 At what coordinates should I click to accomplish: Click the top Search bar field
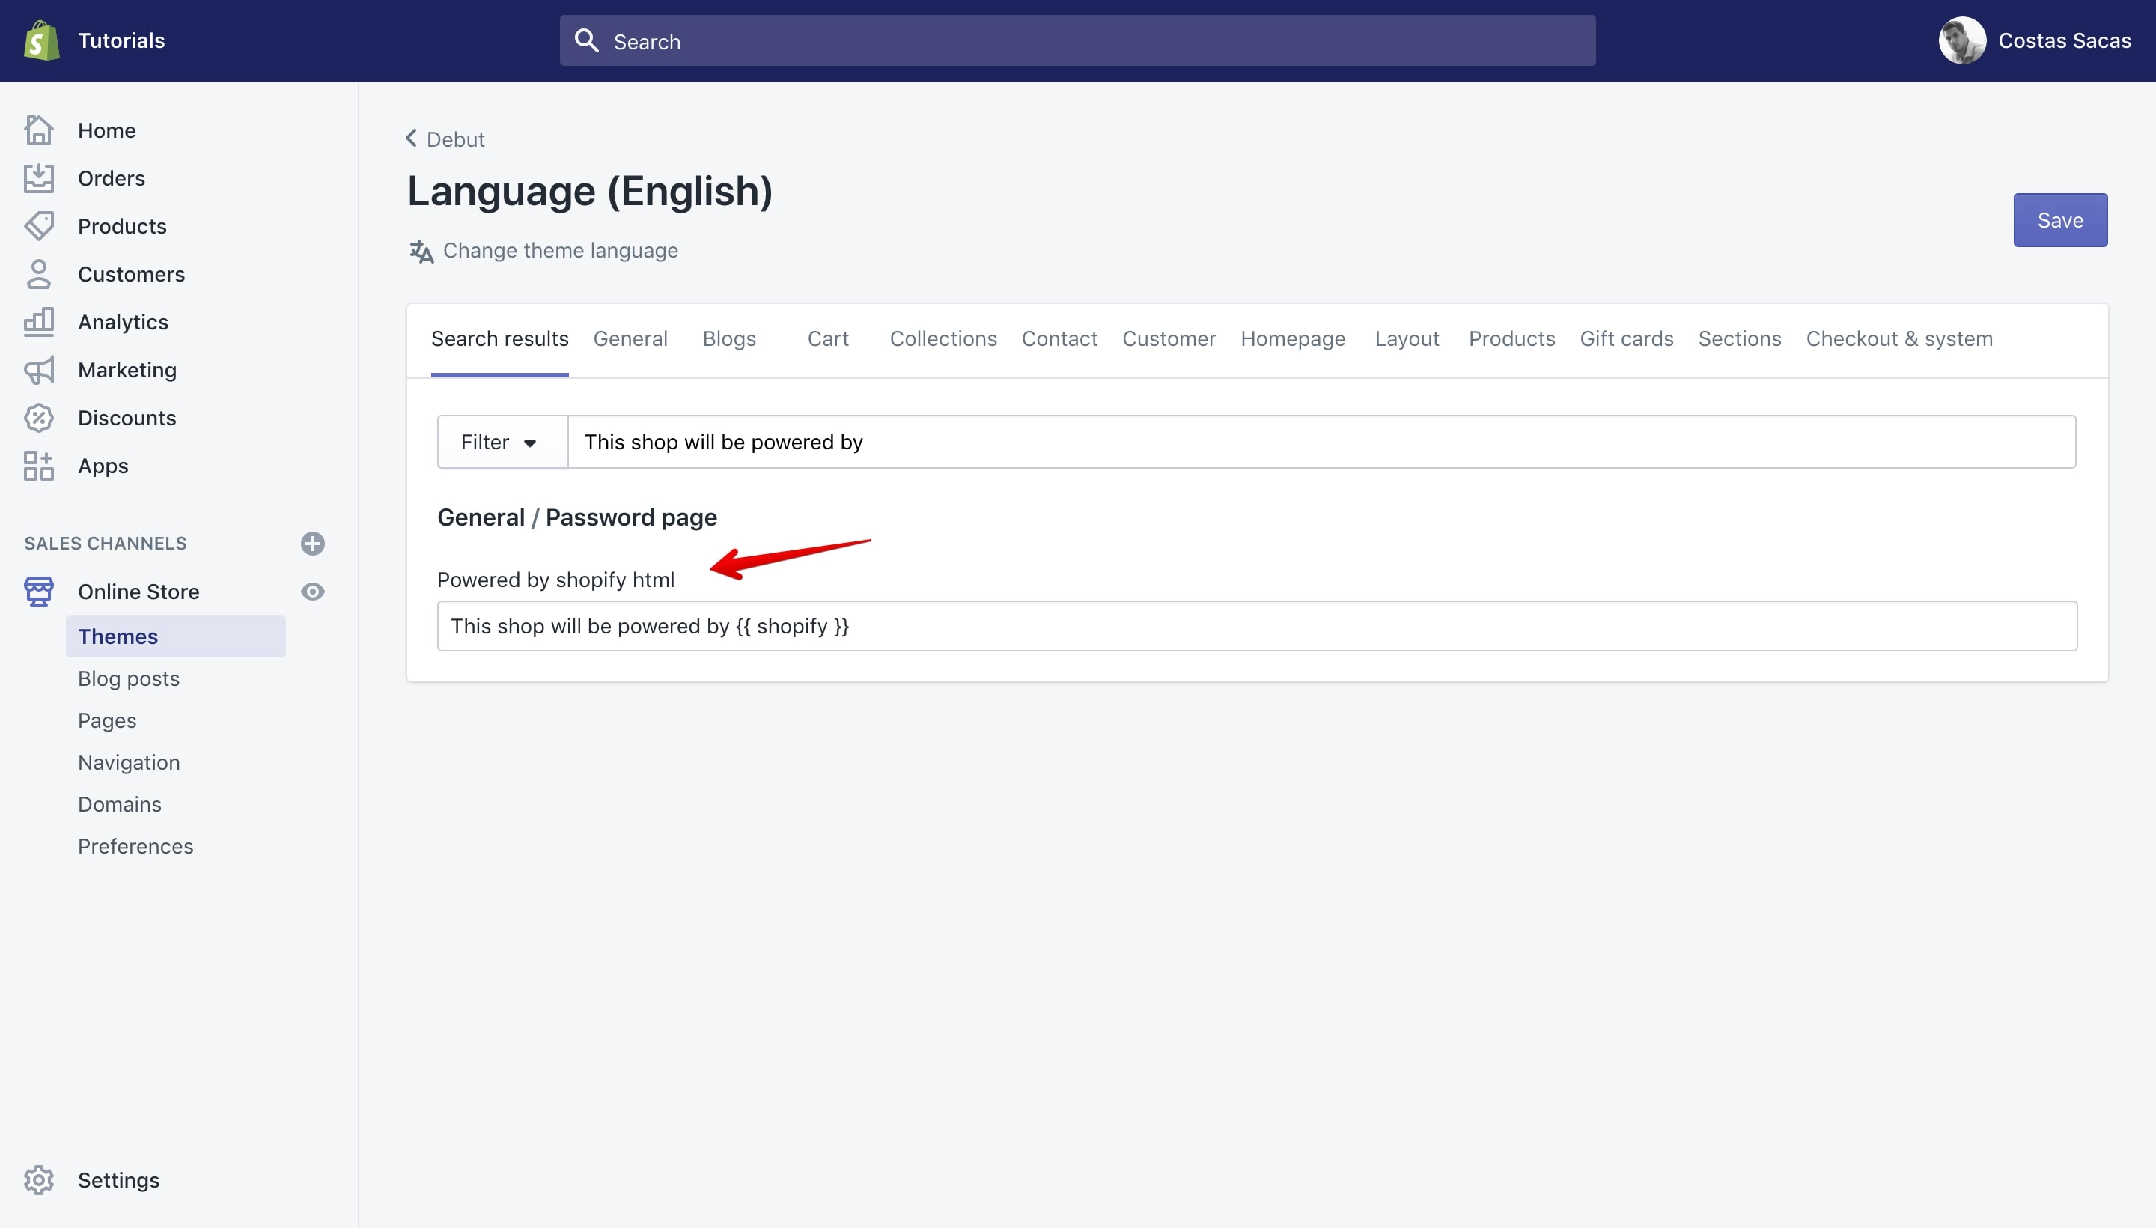tap(1077, 40)
